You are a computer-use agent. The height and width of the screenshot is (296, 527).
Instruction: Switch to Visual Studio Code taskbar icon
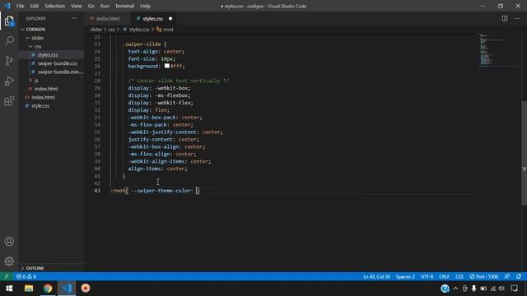click(67, 289)
